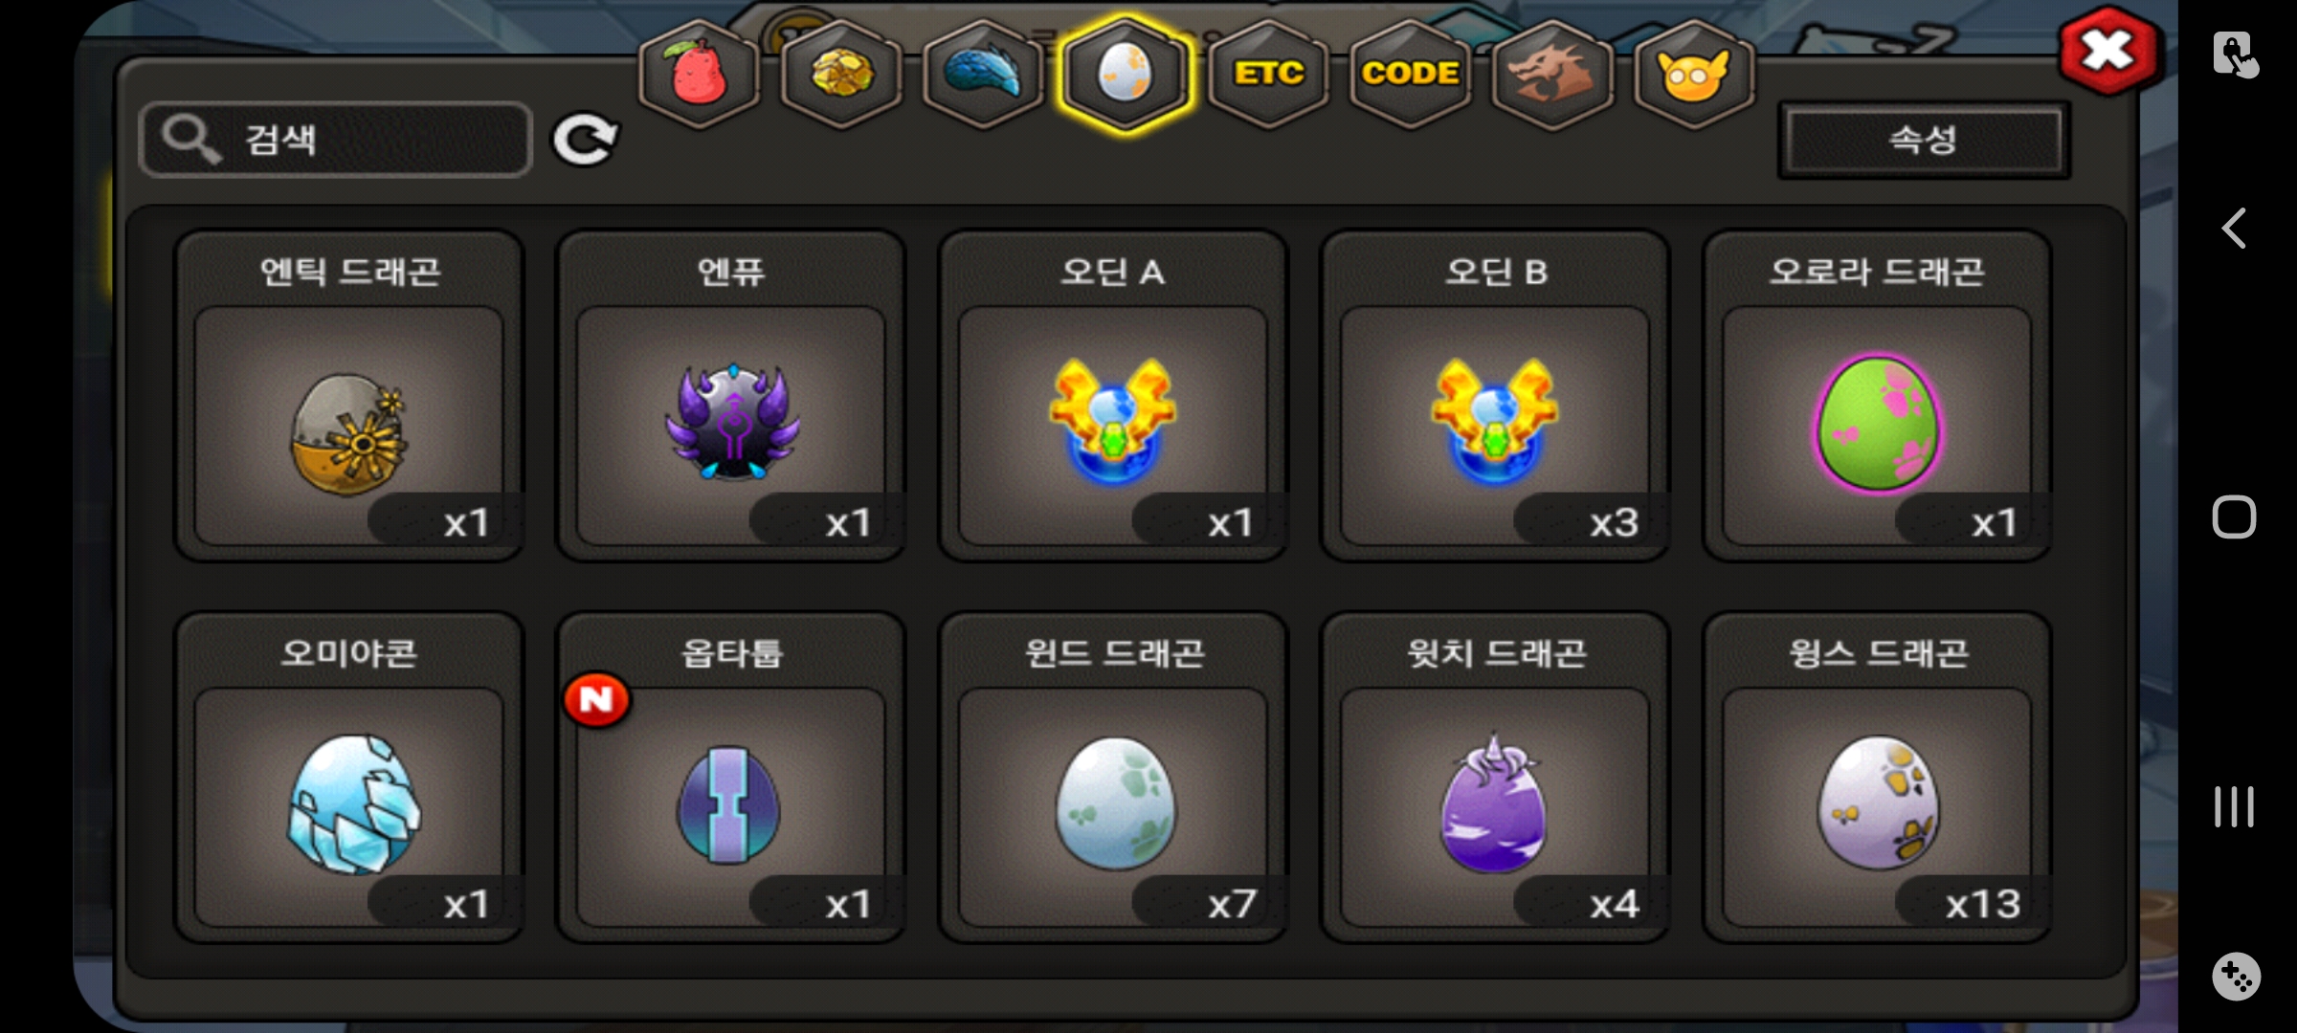Image resolution: width=2297 pixels, height=1033 pixels.
Task: Click the refresh arrow next to search
Action: click(585, 140)
